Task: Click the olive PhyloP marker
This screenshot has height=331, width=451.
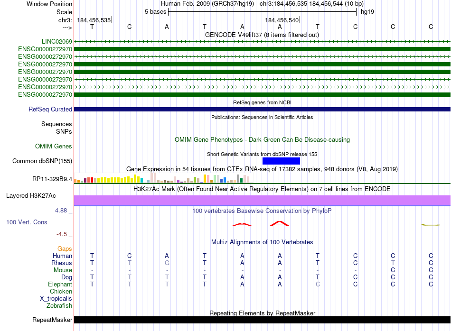Action: coord(431,225)
